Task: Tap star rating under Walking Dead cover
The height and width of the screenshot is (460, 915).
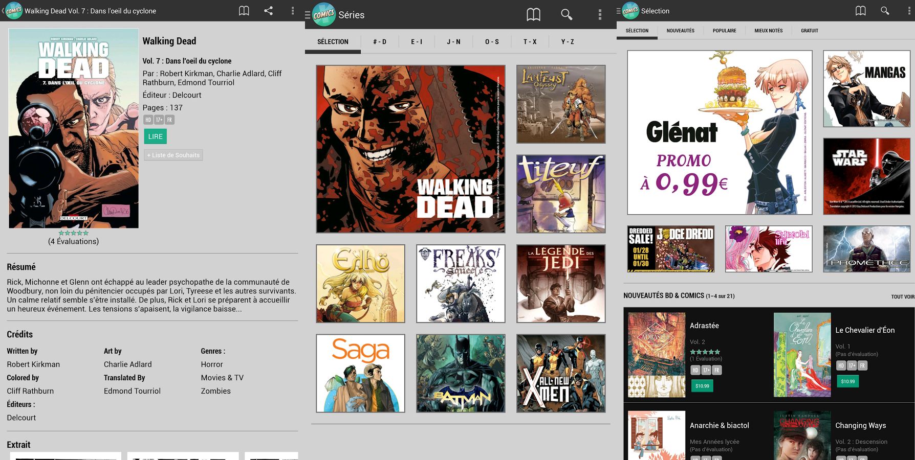Action: (73, 233)
